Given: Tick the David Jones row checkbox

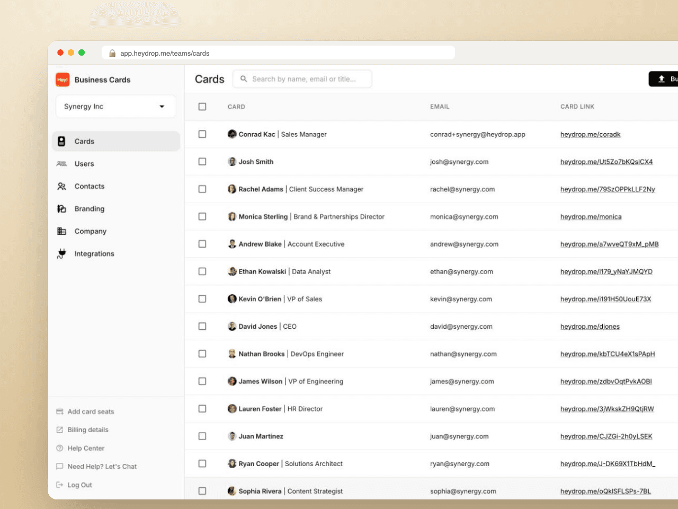Looking at the screenshot, I should click(x=202, y=327).
